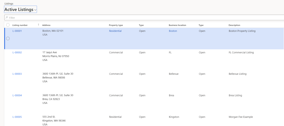Click the magnifier icon in the Filter box

[x=7, y=18]
